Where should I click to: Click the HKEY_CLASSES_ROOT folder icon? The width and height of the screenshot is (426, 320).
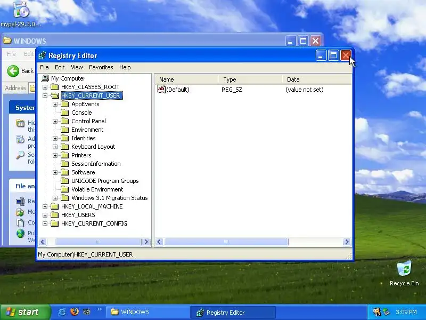click(55, 87)
